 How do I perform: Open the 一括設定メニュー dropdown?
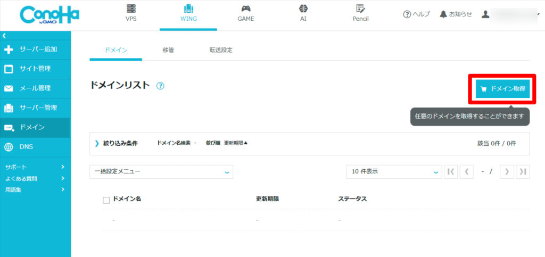point(161,171)
